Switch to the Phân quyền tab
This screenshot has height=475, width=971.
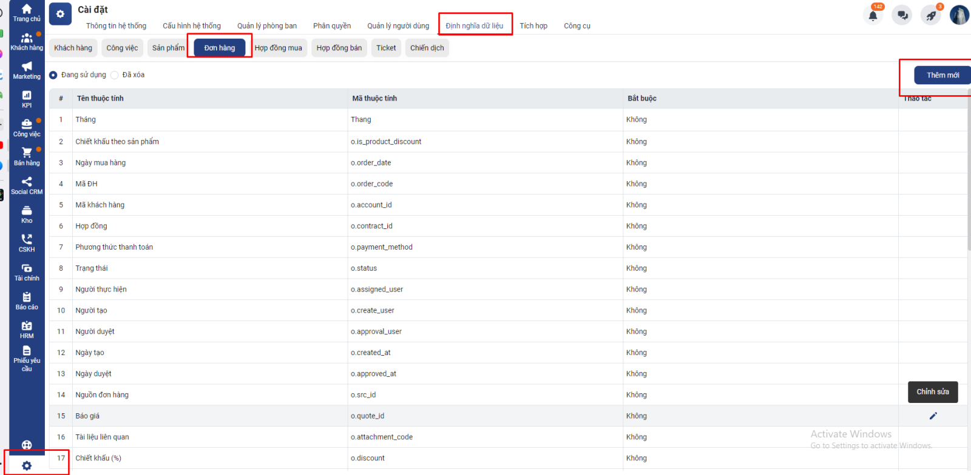click(x=332, y=26)
